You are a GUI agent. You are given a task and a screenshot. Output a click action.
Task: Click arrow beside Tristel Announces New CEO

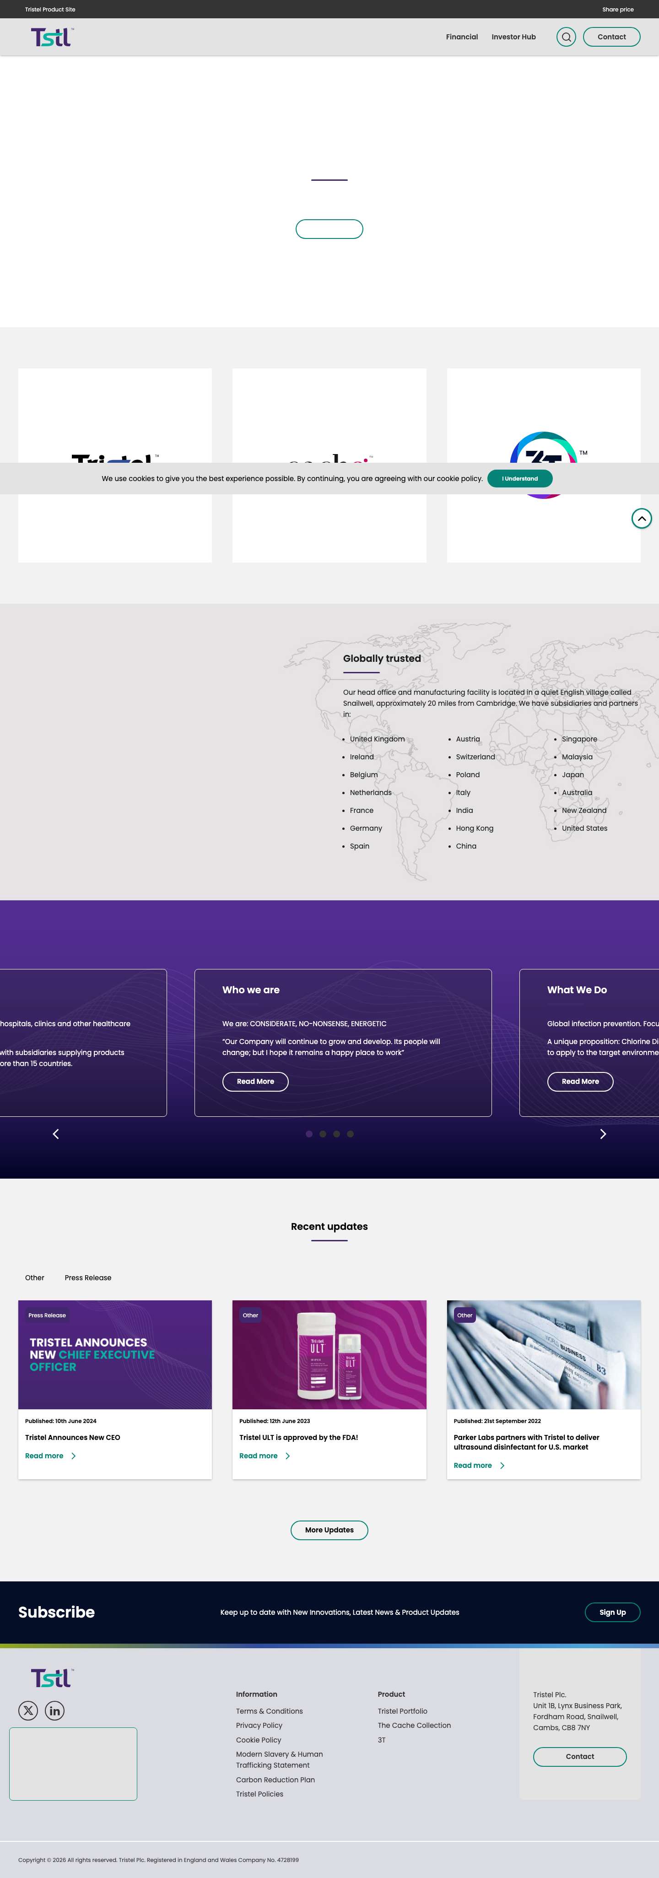tap(74, 1456)
